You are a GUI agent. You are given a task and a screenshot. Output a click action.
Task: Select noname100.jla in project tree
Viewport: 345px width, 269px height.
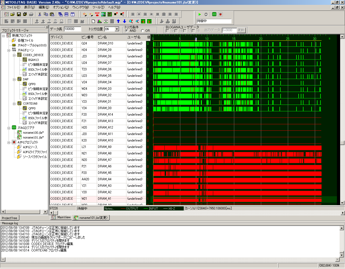pyautogui.click(x=33, y=133)
